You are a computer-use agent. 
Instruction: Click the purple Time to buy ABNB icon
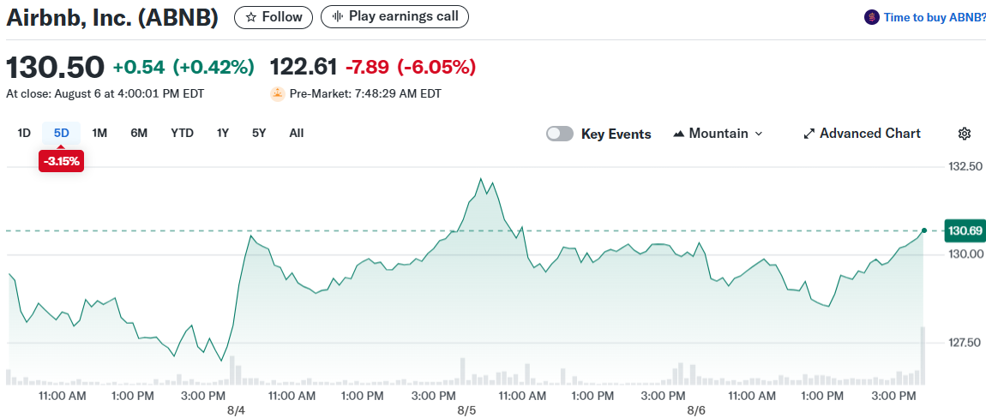click(872, 18)
